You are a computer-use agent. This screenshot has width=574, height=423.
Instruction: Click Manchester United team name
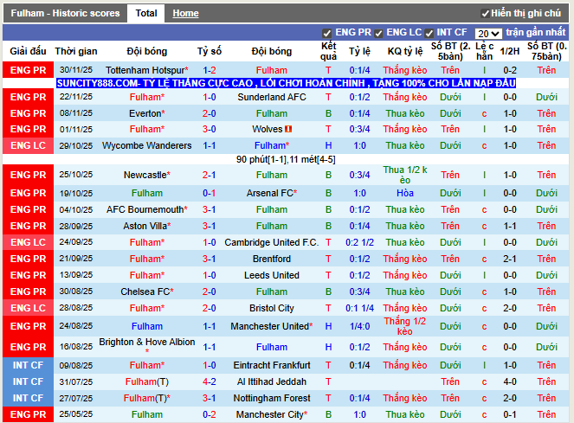coord(272,326)
